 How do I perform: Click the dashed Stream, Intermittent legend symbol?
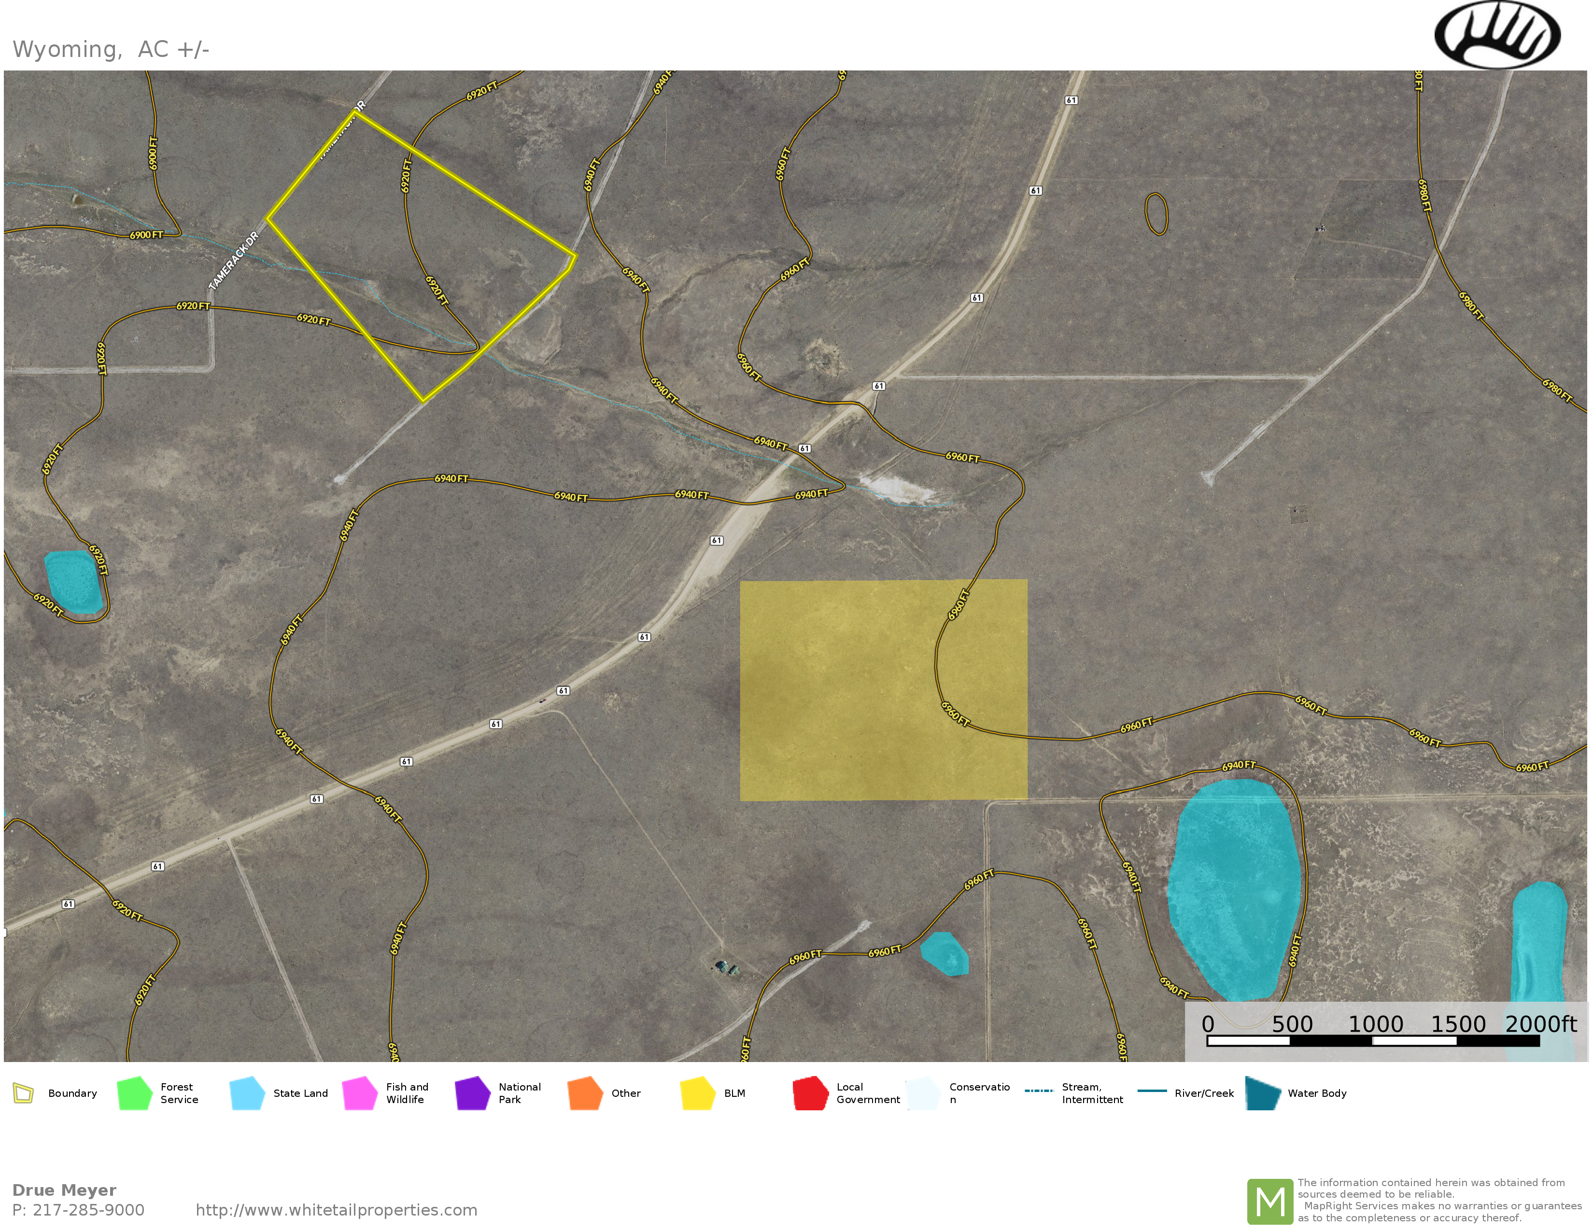pos(1039,1091)
